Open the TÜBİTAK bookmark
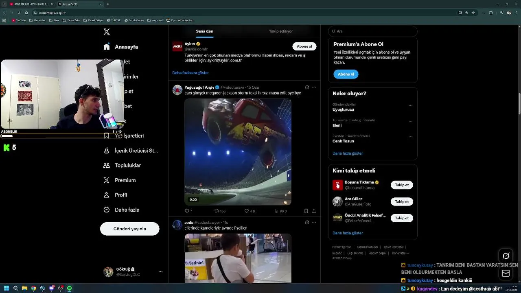Viewport: 521px width, 293px height. click(114, 20)
